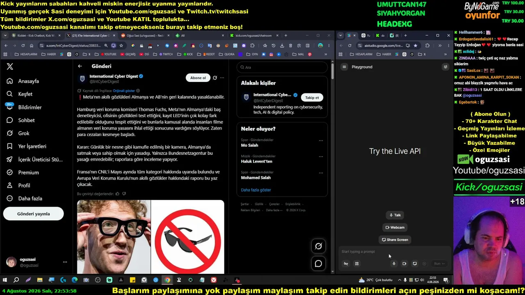Screen dimensions: 525x295
Task: Click the Mo Salah trending topic
Action: (249, 145)
